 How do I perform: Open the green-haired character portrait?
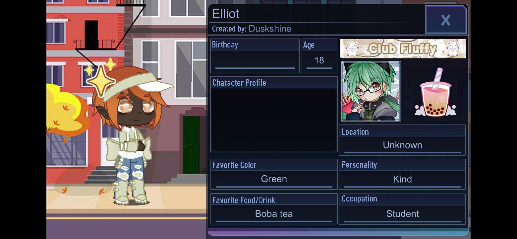coord(371,91)
